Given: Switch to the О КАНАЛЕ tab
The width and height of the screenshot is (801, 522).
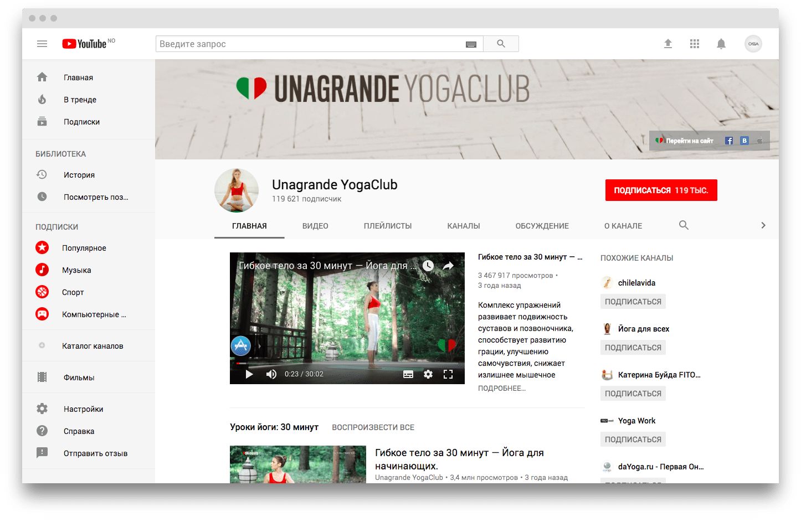Looking at the screenshot, I should coord(623,226).
